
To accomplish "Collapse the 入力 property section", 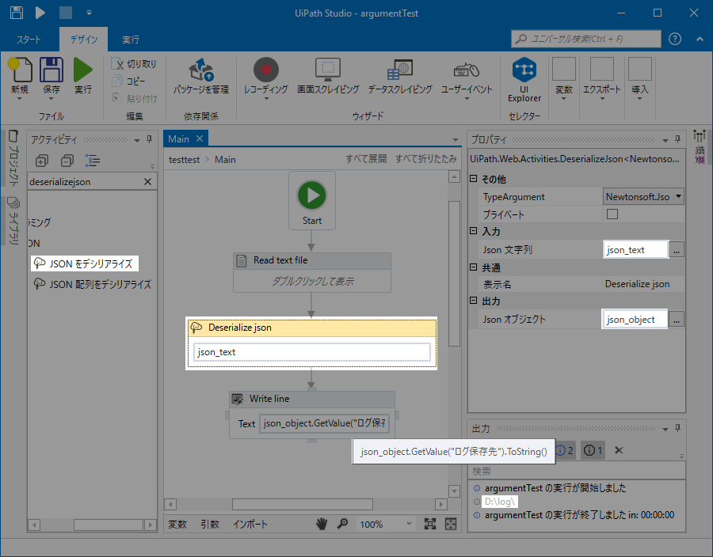I will [474, 230].
